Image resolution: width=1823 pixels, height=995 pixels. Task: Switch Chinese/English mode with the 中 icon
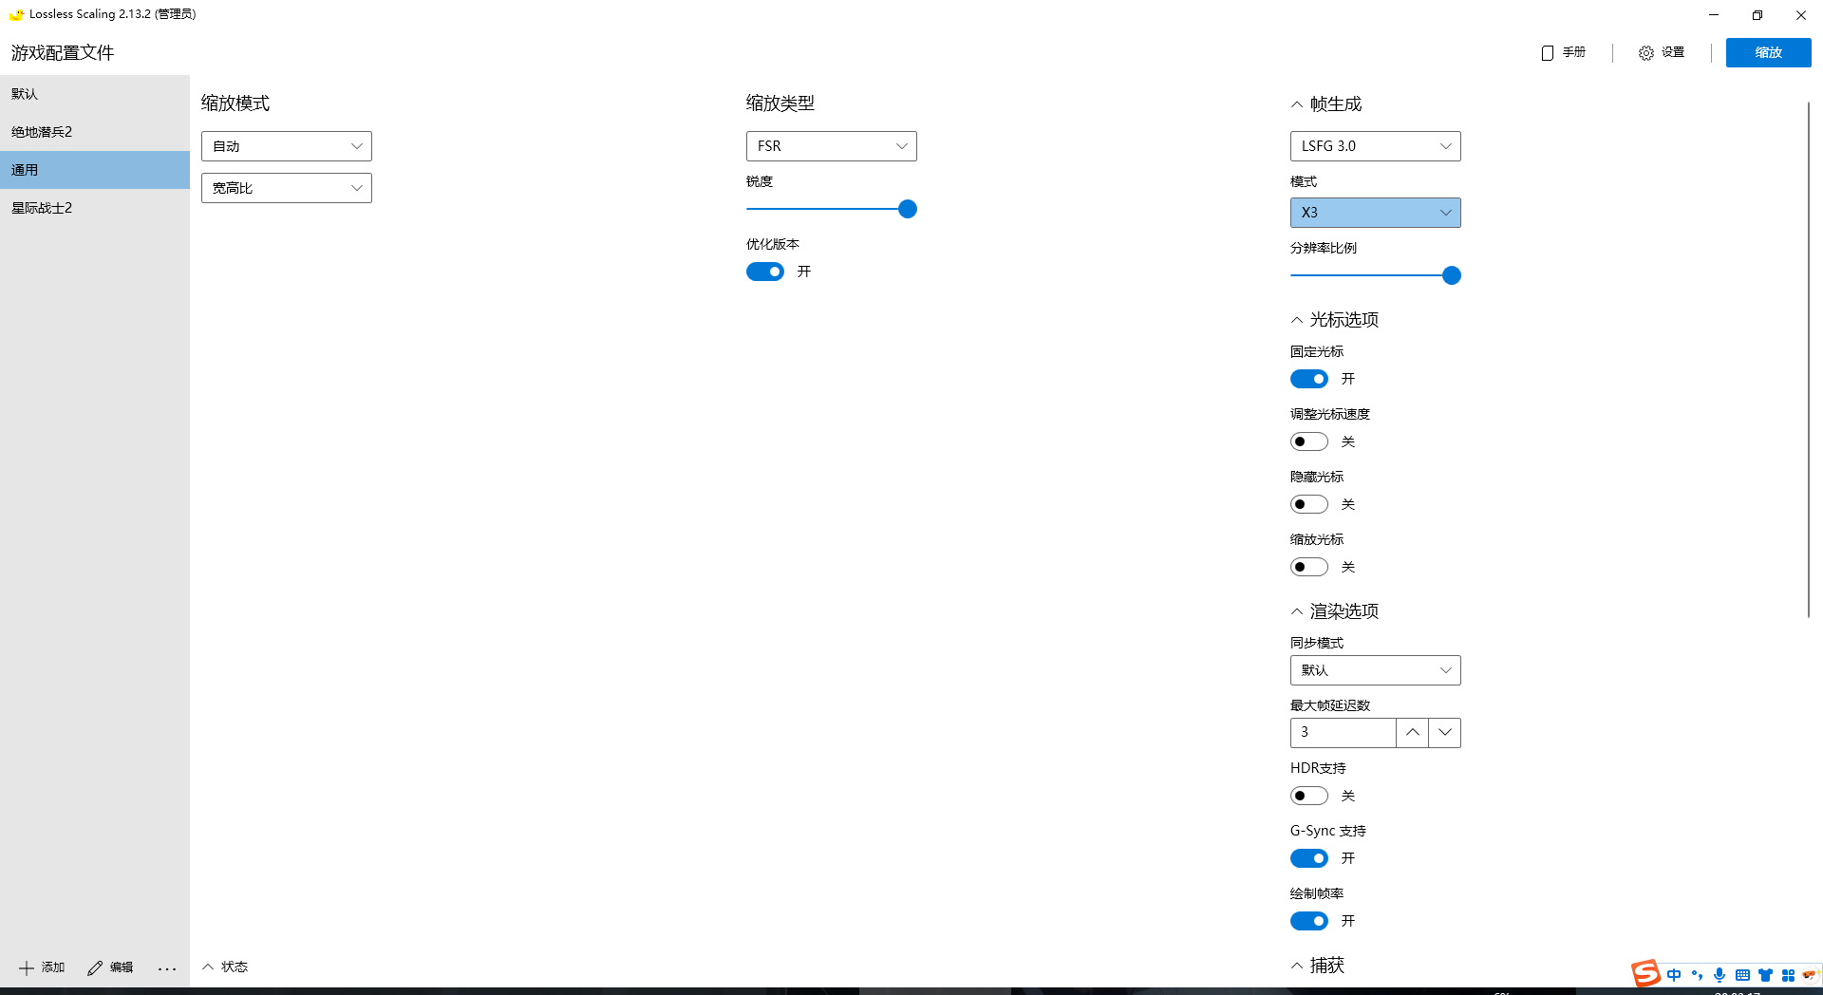tap(1674, 975)
